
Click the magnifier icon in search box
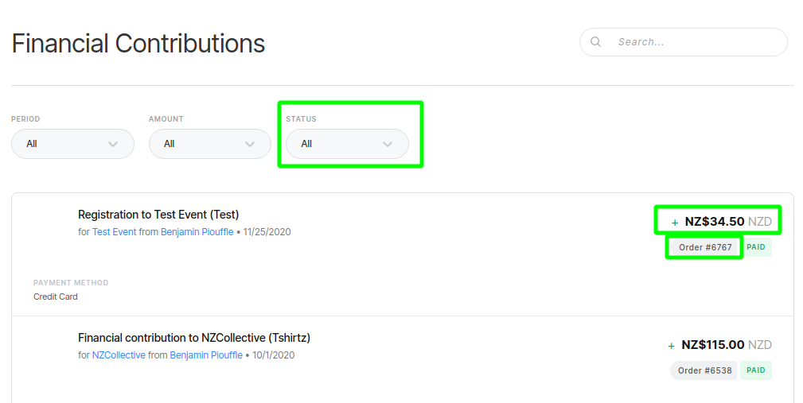pos(595,42)
